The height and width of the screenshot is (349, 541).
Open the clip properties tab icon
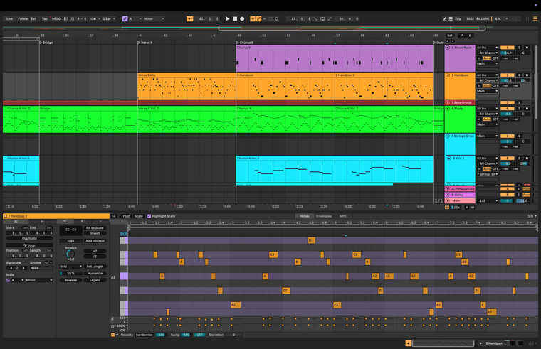[x=16, y=222]
